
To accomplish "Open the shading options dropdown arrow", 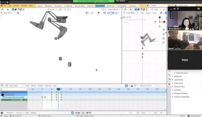I will coord(119,13).
